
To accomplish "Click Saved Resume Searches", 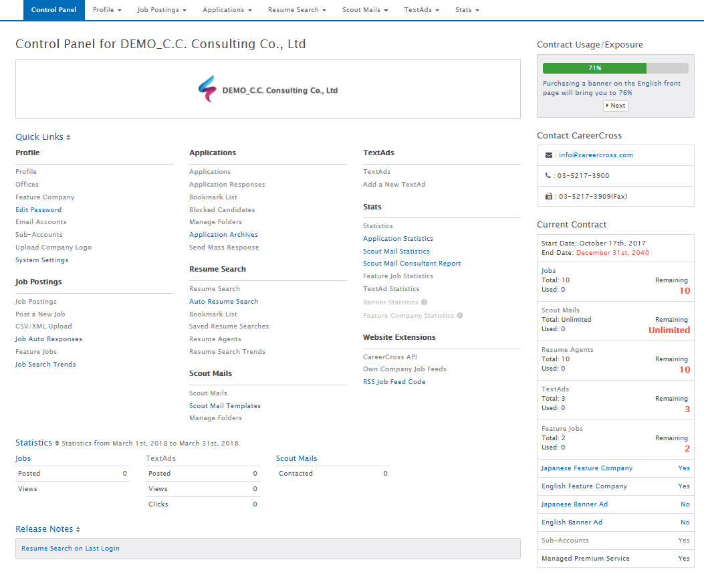I will click(x=229, y=326).
